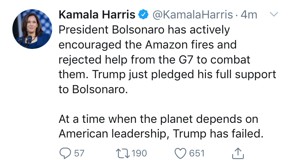Click the 190 retweets count
Image resolution: width=284 pixels, height=166 pixels.
(x=139, y=153)
